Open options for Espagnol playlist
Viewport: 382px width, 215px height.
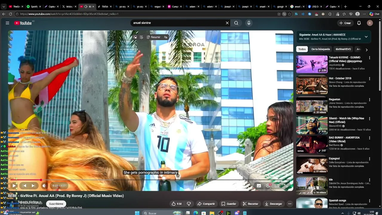click(x=369, y=159)
